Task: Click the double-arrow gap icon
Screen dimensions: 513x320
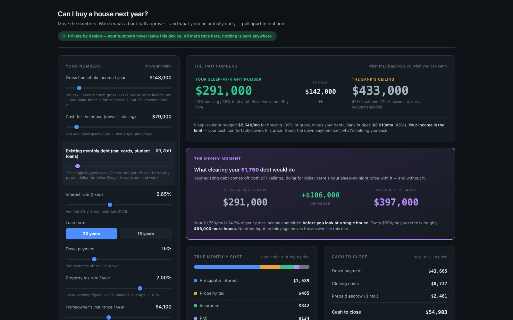Action: click(321, 101)
